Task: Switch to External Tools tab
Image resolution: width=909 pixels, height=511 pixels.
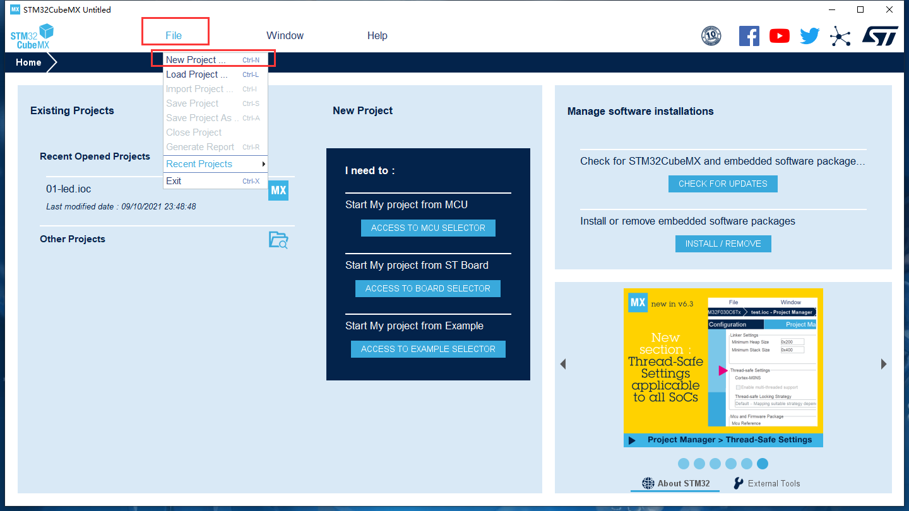Action: coord(767,484)
